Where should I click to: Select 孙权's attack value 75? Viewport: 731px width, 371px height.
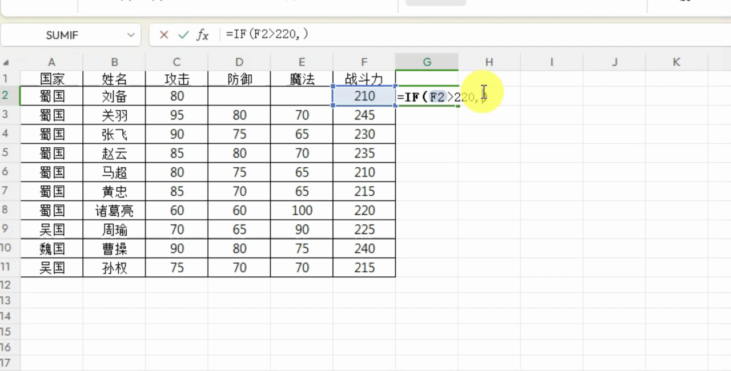(176, 268)
